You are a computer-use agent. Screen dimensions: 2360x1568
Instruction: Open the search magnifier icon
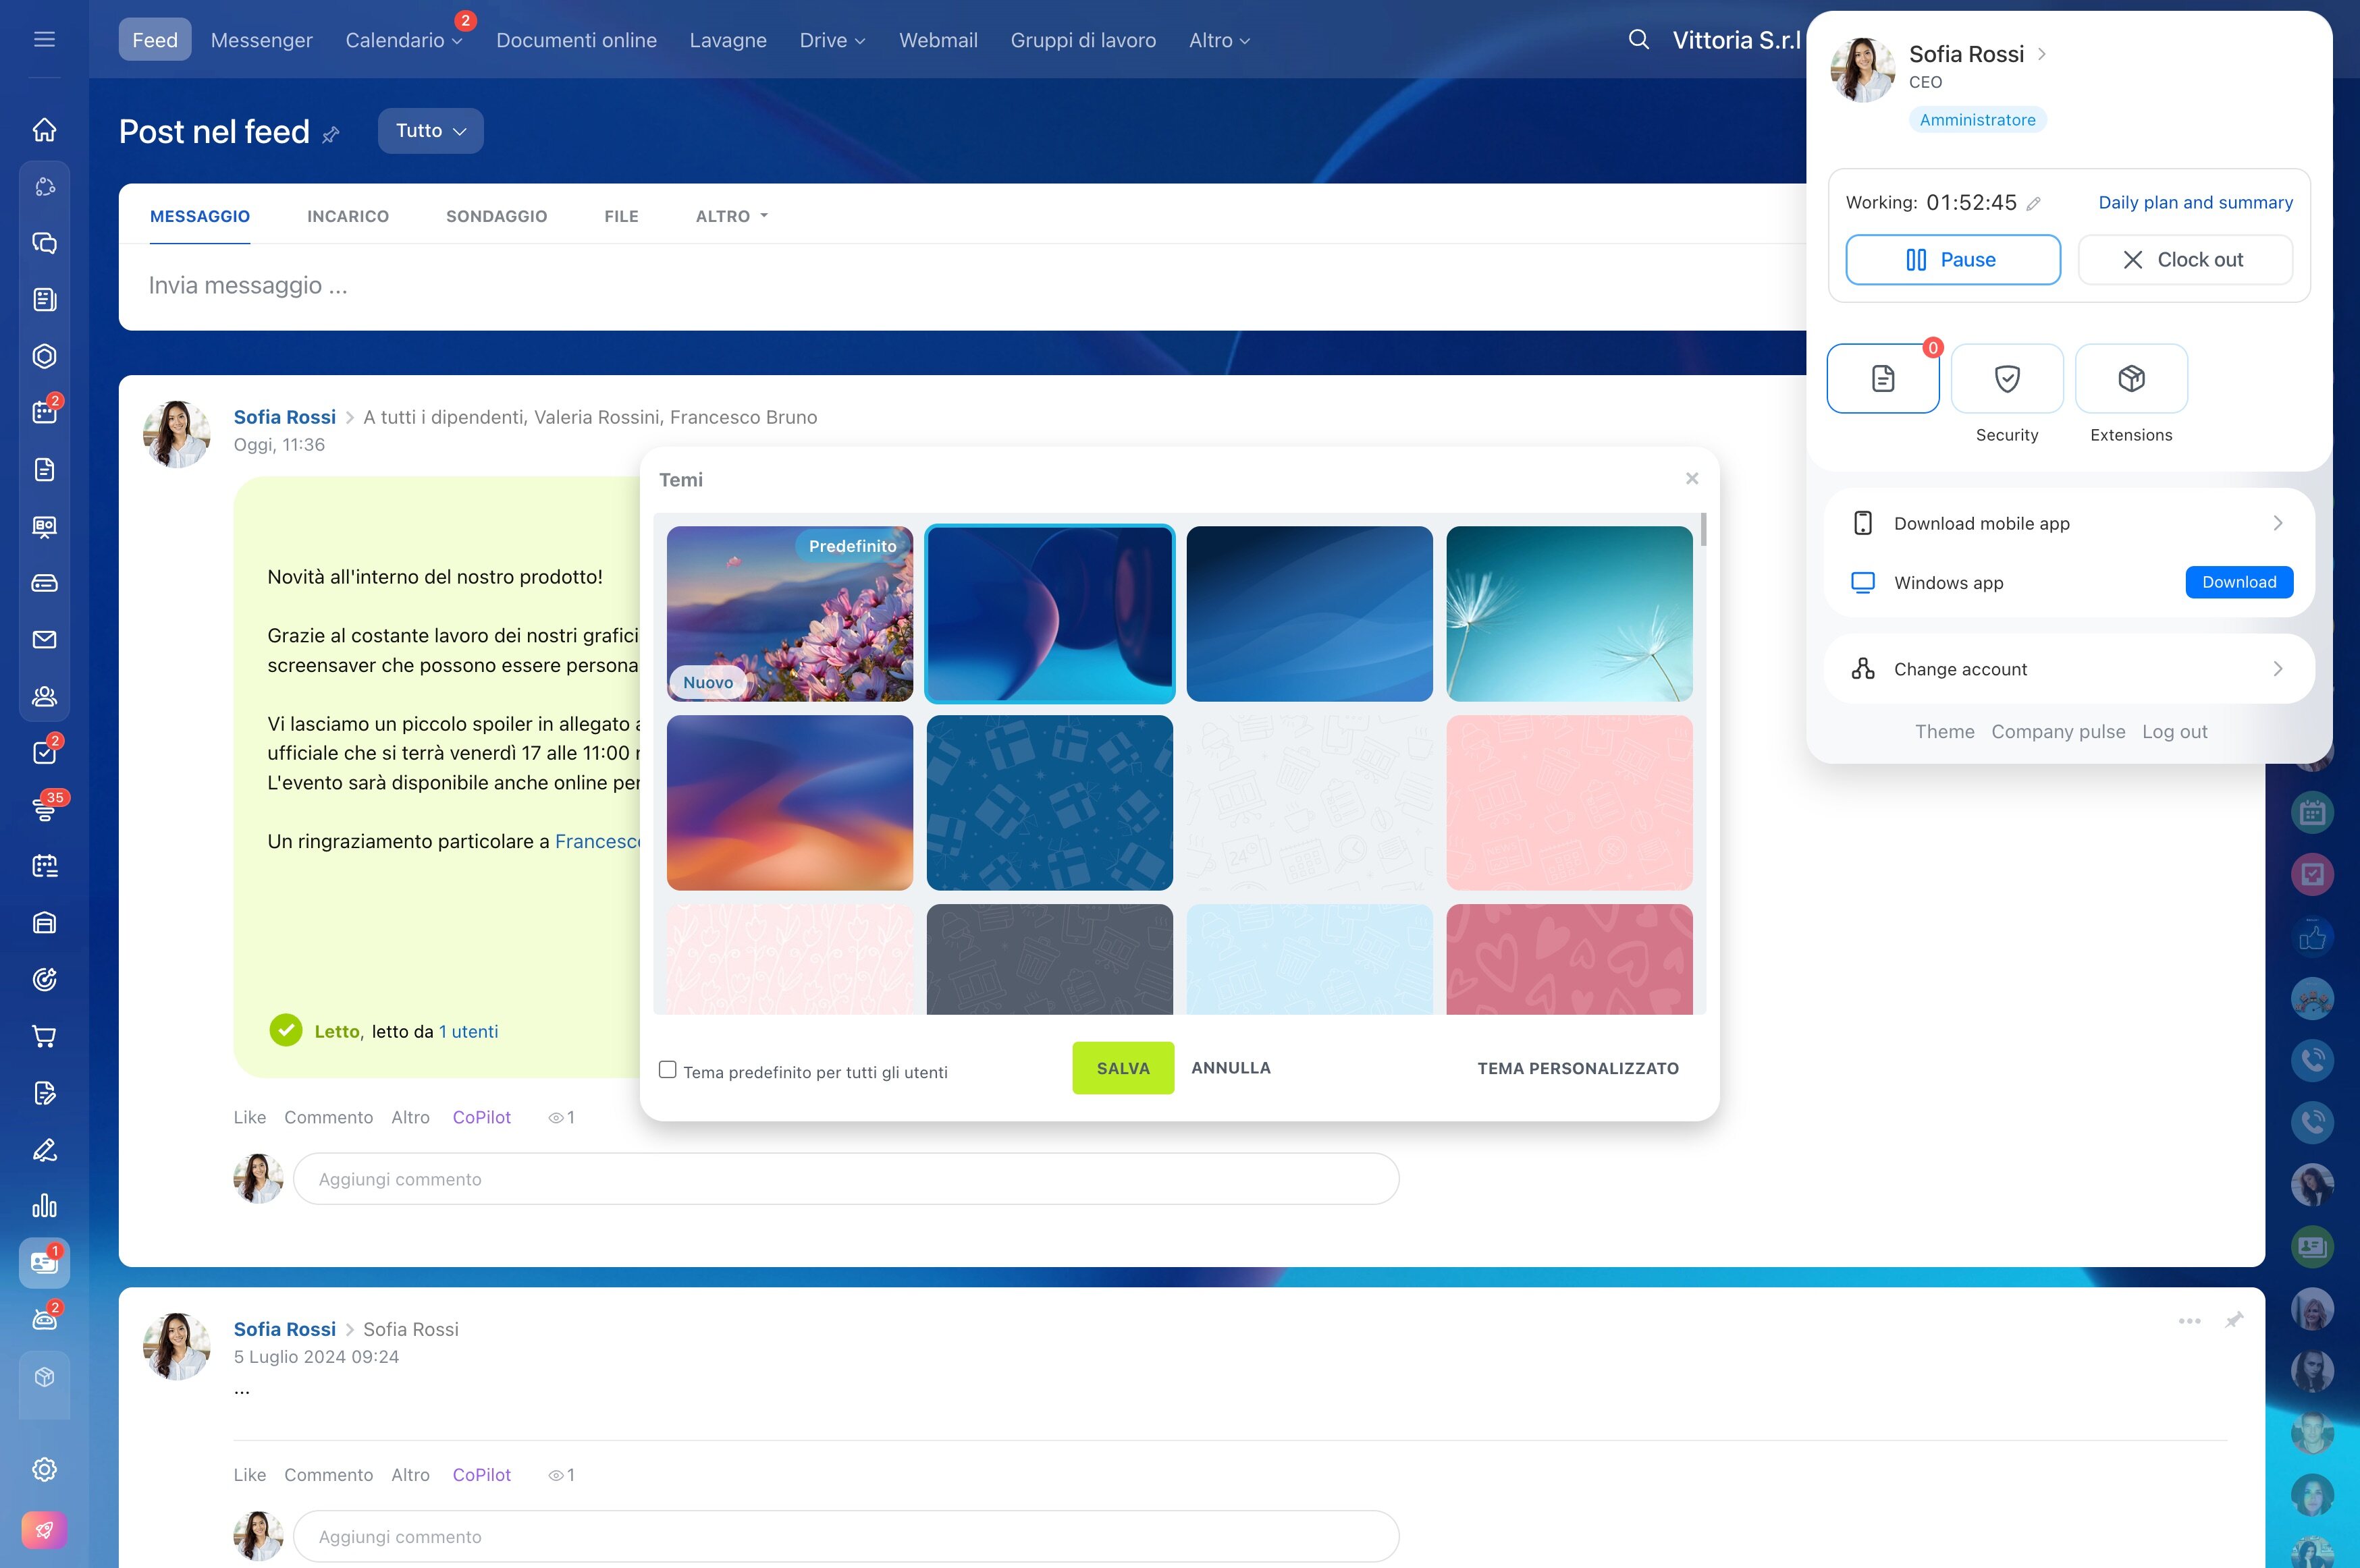(x=1638, y=40)
